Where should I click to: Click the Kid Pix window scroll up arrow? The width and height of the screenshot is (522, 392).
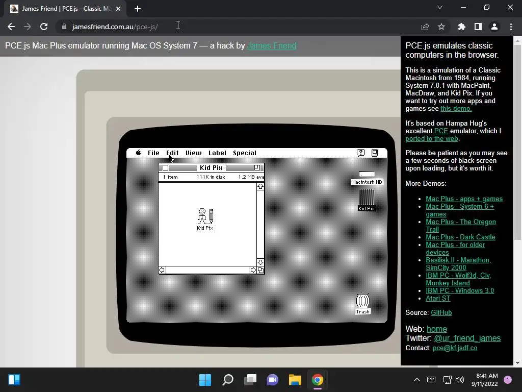(x=260, y=187)
